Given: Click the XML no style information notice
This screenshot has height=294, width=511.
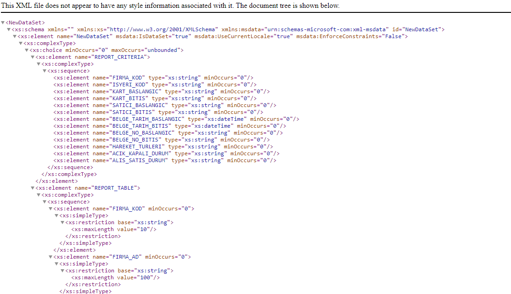Looking at the screenshot, I should [x=171, y=6].
